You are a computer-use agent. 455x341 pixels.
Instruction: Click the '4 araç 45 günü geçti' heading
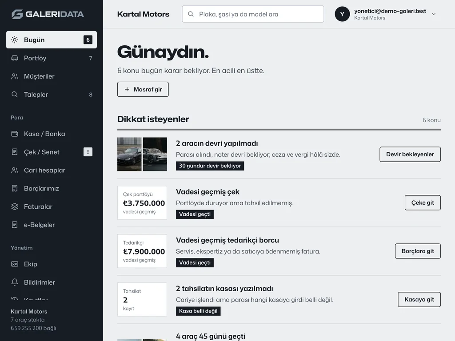[x=210, y=337]
